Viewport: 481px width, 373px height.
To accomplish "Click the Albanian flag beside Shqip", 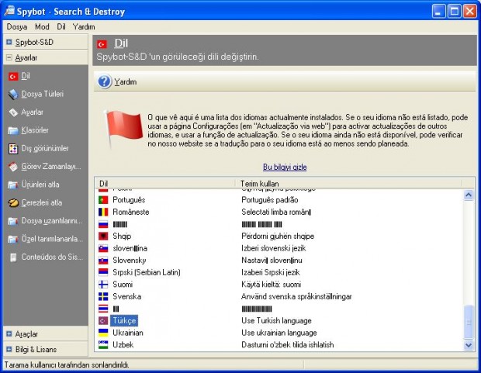I will 103,237.
